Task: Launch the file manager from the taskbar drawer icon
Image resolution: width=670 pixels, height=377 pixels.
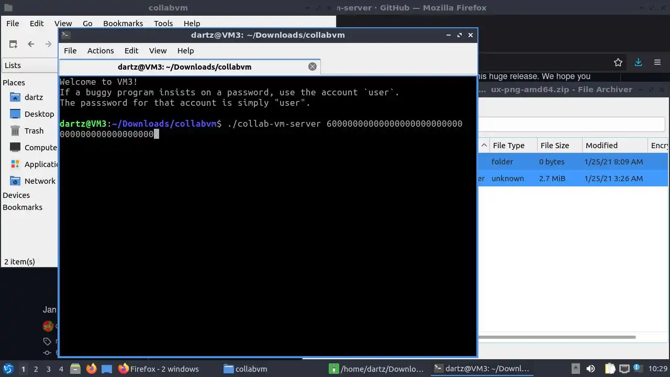Action: (x=75, y=369)
